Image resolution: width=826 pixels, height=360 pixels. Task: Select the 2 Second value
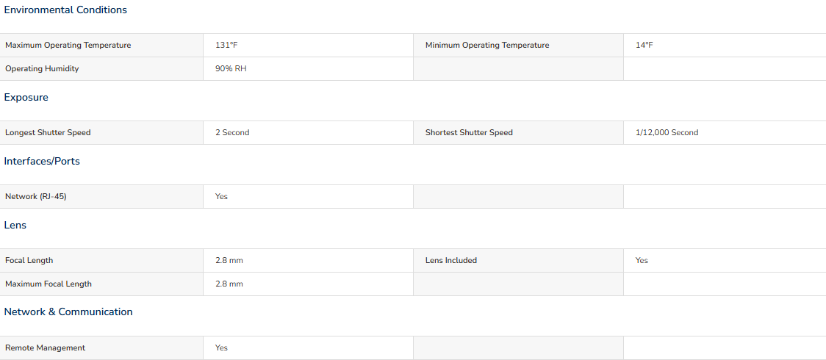[232, 133]
